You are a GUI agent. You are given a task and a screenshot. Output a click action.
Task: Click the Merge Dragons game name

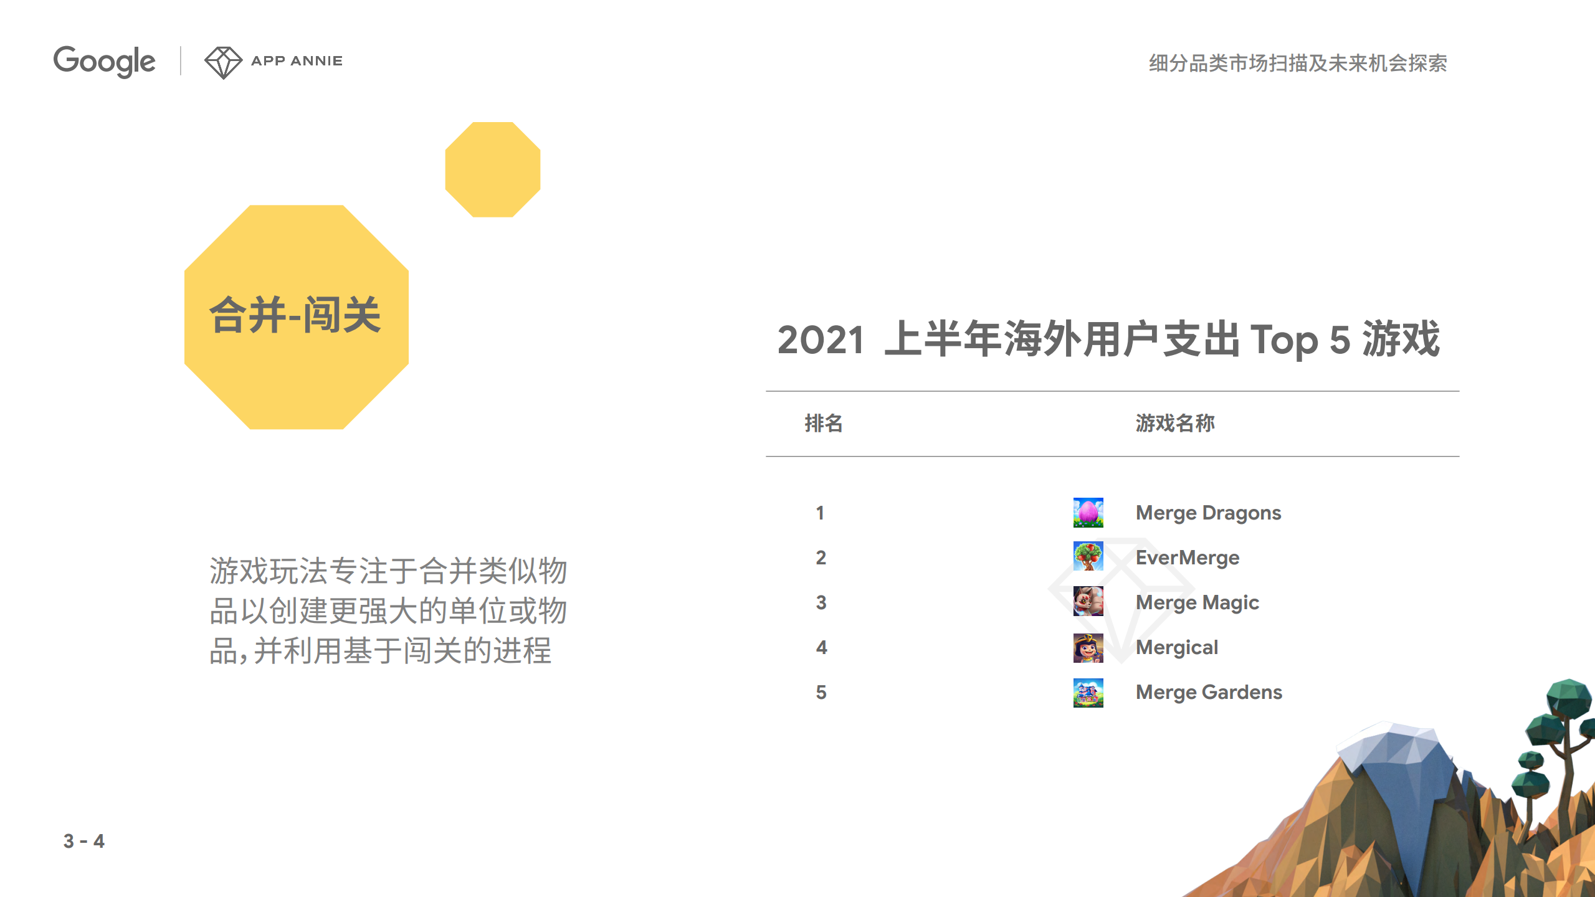(x=1208, y=513)
